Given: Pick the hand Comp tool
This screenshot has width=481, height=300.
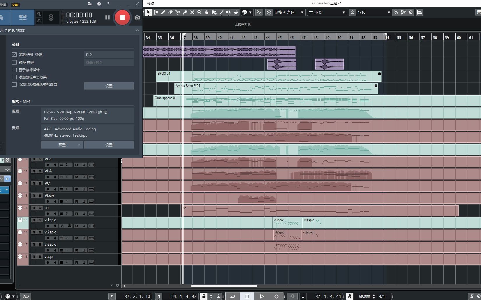Looking at the screenshot, I should (207, 12).
